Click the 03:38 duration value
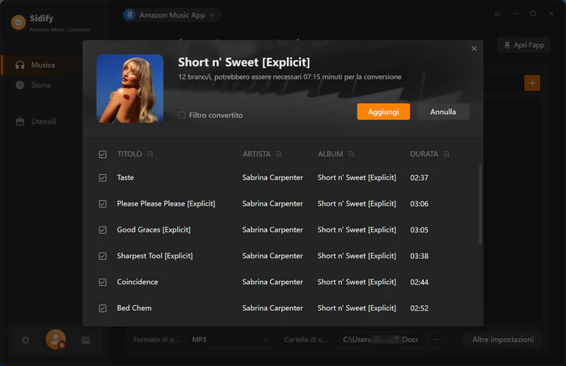 point(419,256)
